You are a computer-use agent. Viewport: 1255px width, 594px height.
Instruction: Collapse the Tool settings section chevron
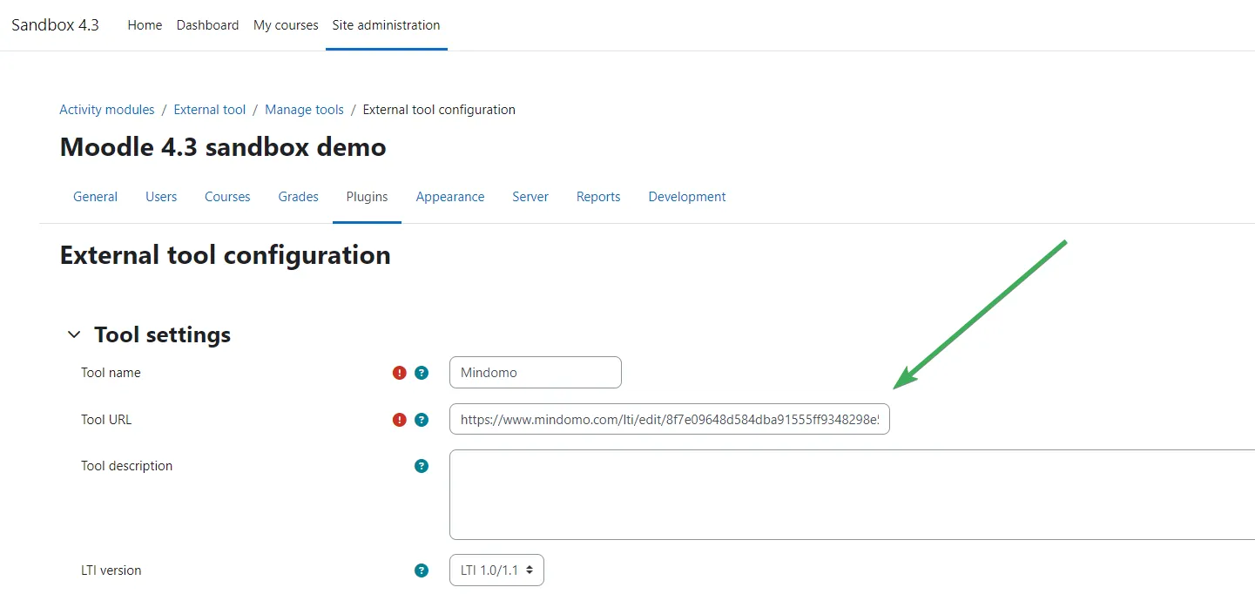74,335
